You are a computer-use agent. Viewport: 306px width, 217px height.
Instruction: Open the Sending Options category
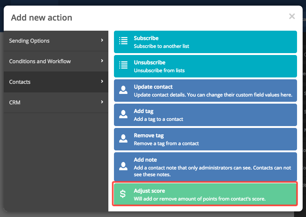point(30,41)
